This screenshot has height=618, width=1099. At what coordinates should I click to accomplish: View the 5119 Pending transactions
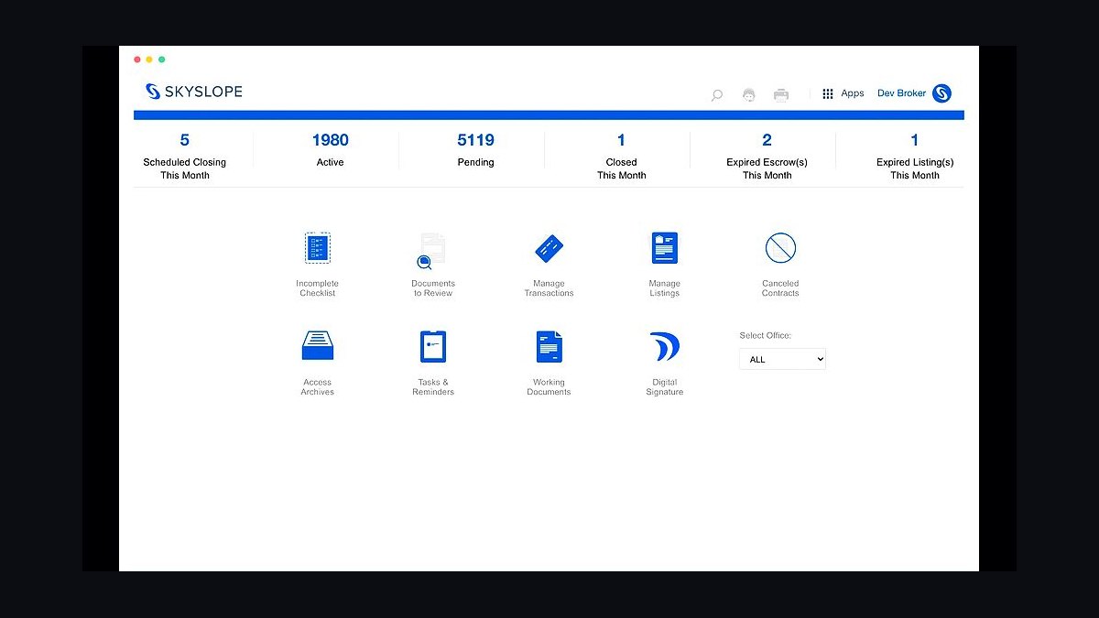pos(475,149)
